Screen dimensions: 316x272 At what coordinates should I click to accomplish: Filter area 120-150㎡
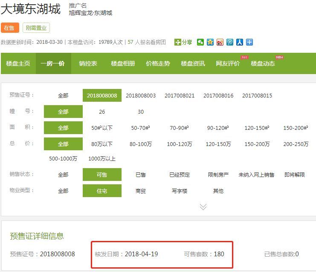(x=257, y=128)
